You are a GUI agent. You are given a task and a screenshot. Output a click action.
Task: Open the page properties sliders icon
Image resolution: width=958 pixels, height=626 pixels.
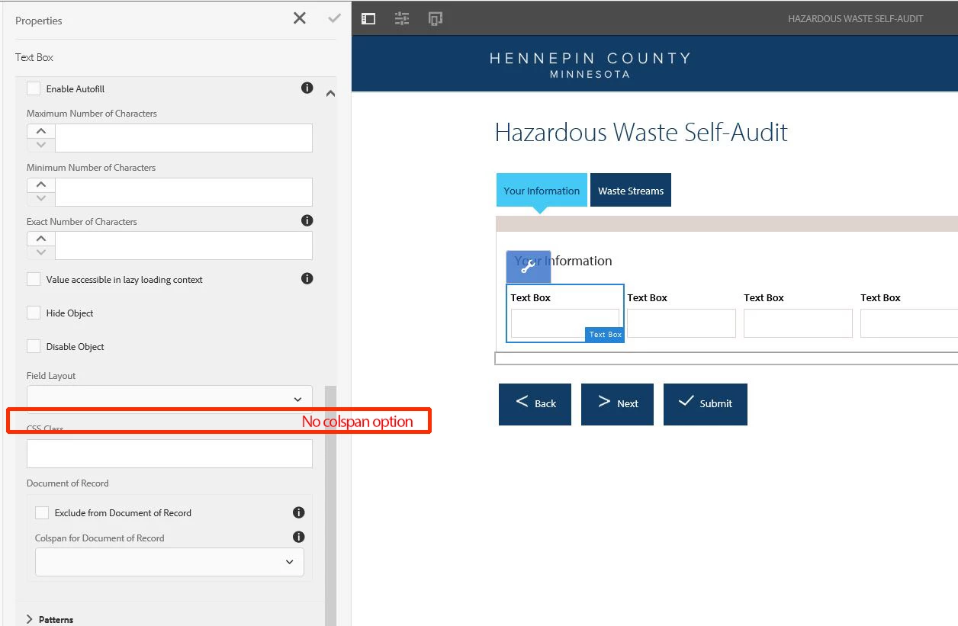pyautogui.click(x=402, y=18)
